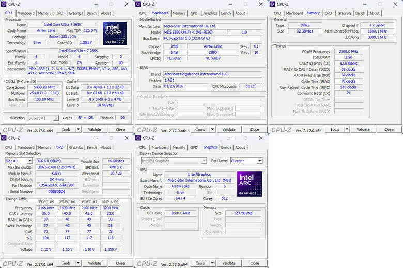Click the Max TDP 125.0 W value
The height and width of the screenshot is (268, 403).
[90, 30]
